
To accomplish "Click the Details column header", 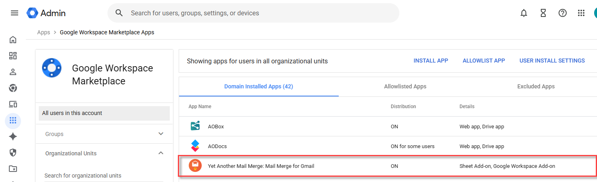I will pos(467,107).
